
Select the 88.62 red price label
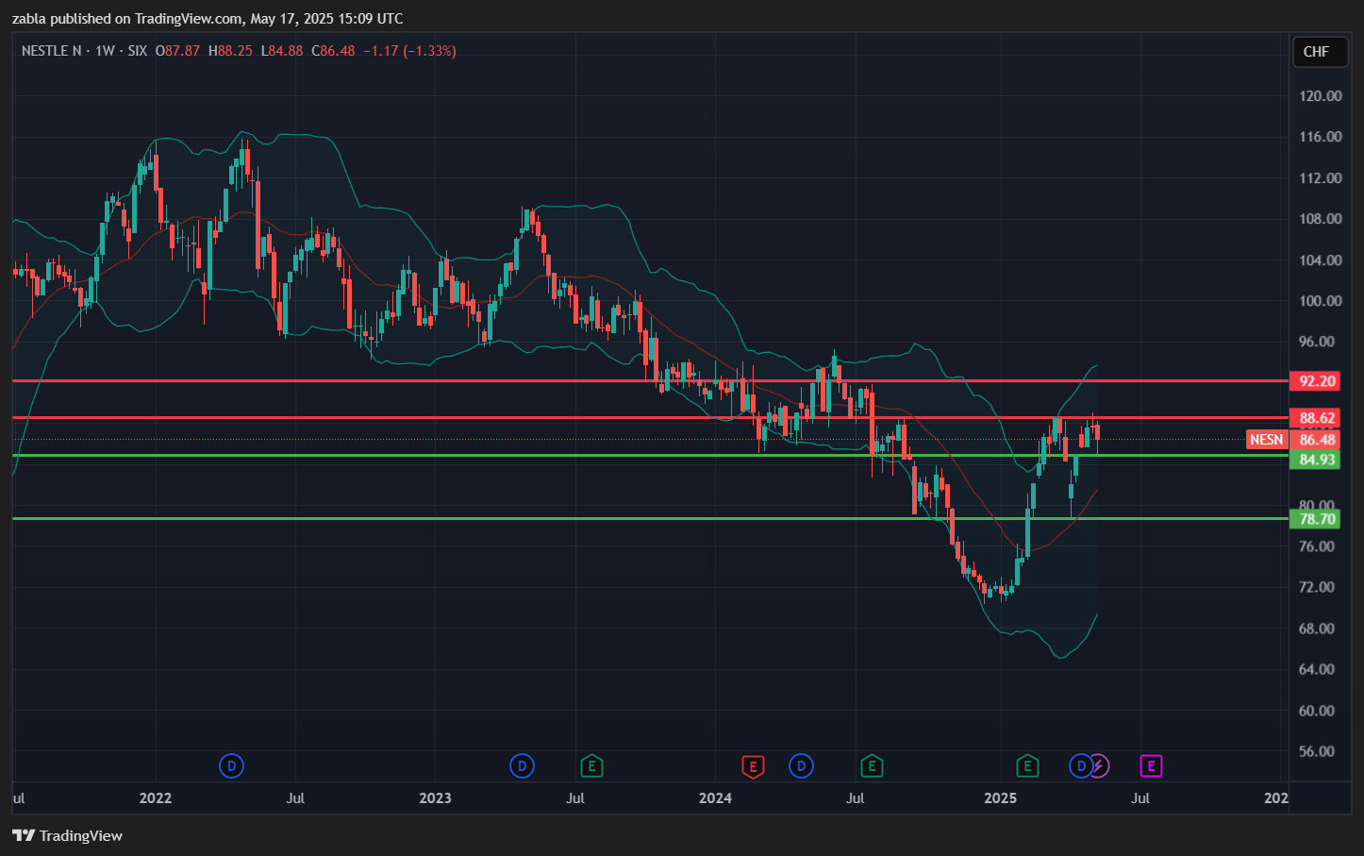[1317, 418]
